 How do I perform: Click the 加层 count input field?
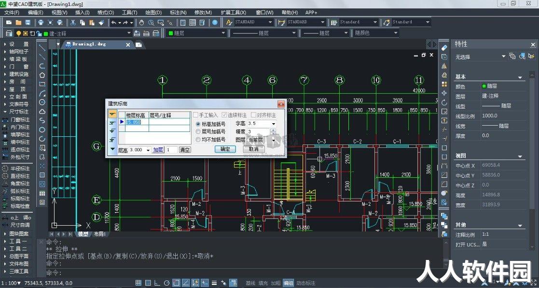click(172, 150)
